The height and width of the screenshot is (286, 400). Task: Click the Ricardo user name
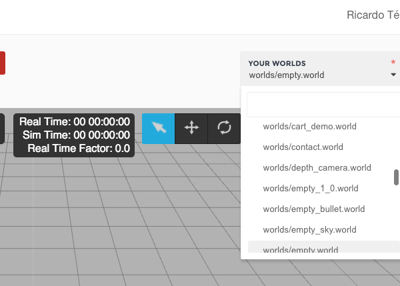tap(373, 15)
